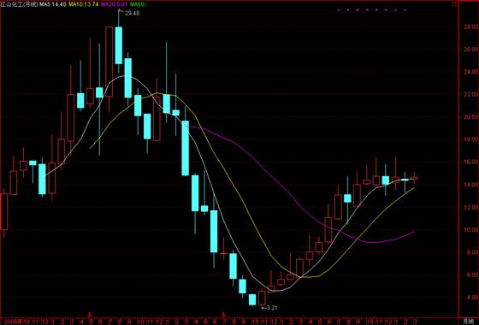Click the second red marker above time axis
The width and height of the screenshot is (479, 325).
pyautogui.click(x=223, y=315)
